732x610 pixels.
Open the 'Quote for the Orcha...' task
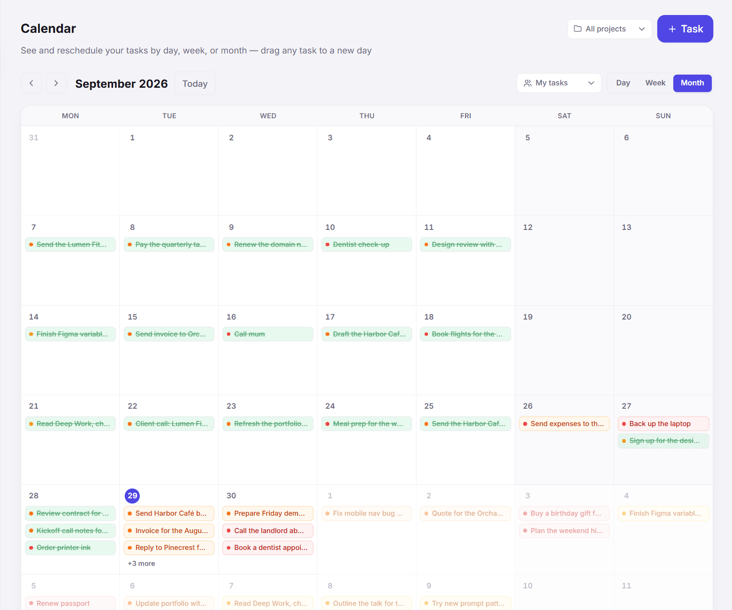tap(465, 513)
